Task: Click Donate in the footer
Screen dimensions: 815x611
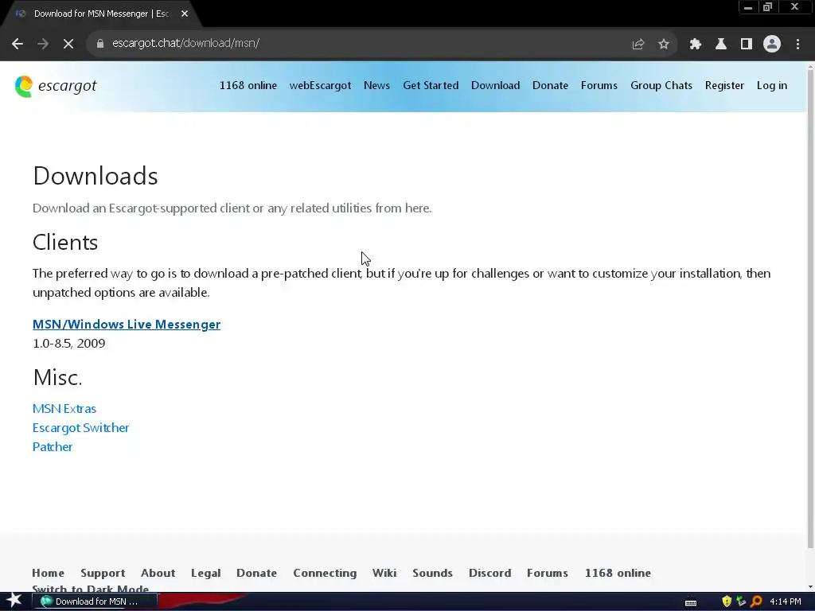Action: point(257,573)
